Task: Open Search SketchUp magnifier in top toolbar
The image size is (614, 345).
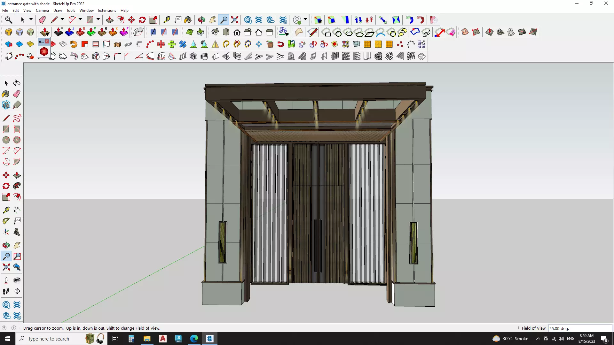Action: tap(9, 20)
